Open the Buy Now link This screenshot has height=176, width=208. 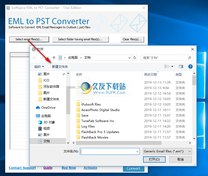pyautogui.click(x=69, y=168)
